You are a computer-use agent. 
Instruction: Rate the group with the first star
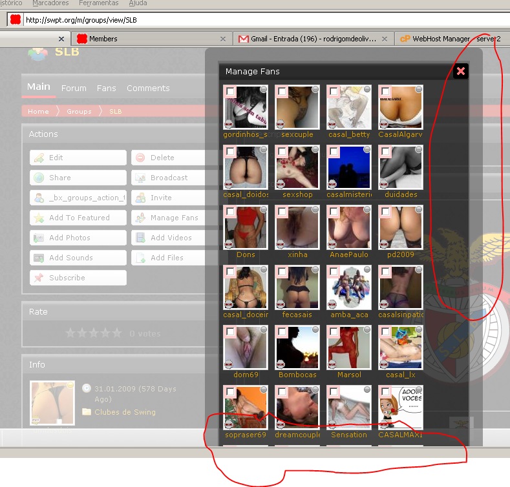pyautogui.click(x=70, y=333)
